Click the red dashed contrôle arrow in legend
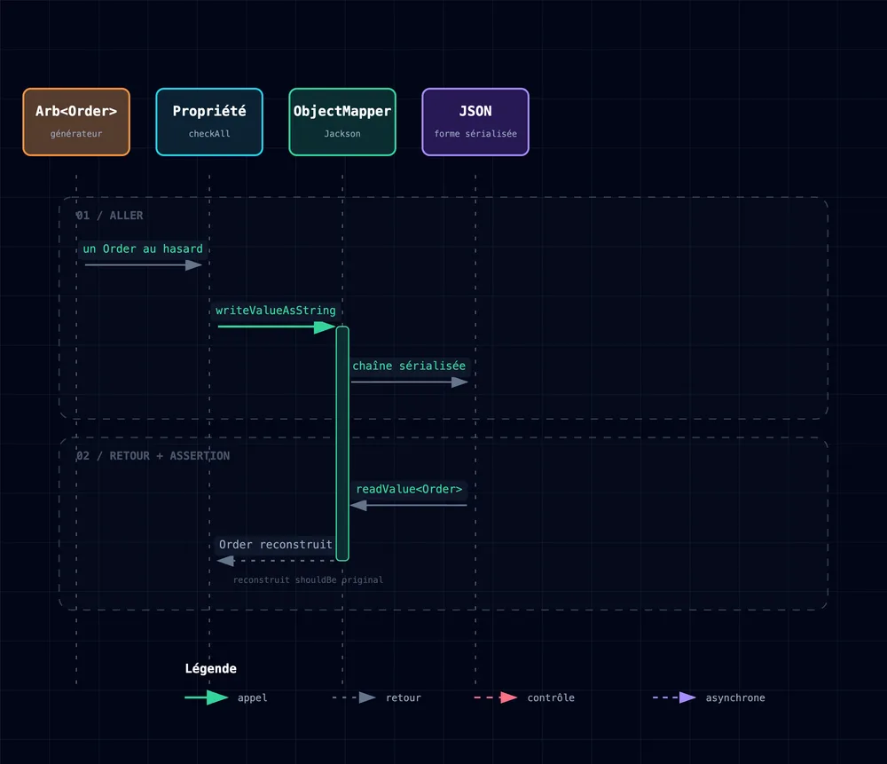The height and width of the screenshot is (764, 887). click(x=496, y=697)
